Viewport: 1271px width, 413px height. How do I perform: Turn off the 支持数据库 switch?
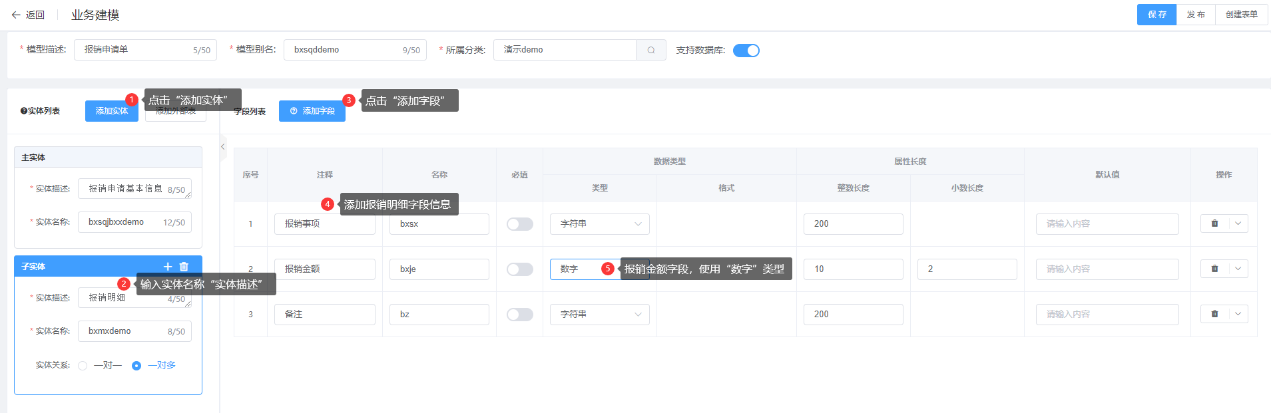pos(746,51)
